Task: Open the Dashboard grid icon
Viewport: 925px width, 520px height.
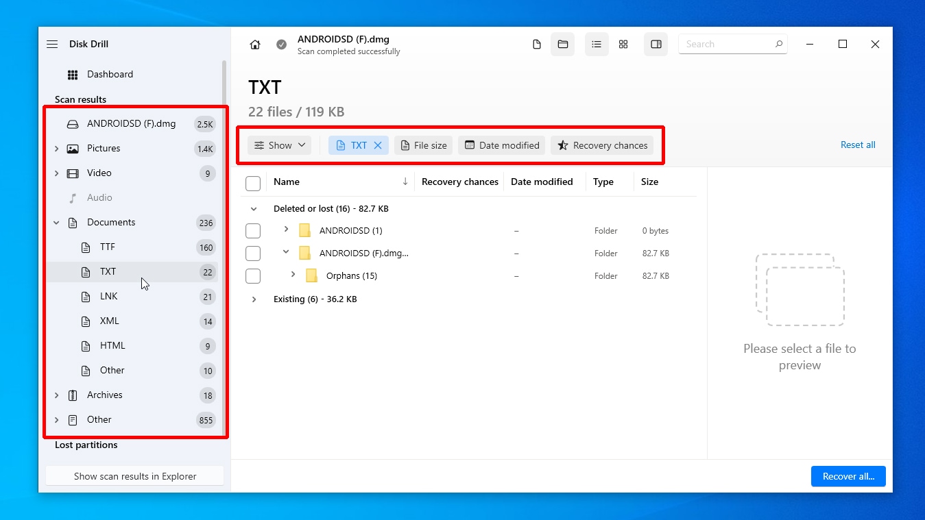Action: [x=73, y=75]
